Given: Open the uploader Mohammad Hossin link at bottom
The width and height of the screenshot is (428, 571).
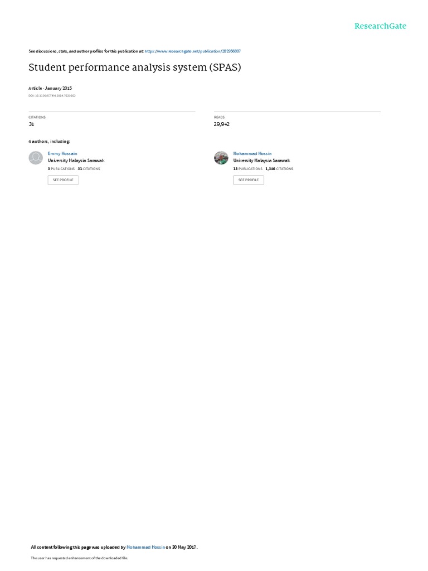Looking at the screenshot, I should pyautogui.click(x=145, y=547).
